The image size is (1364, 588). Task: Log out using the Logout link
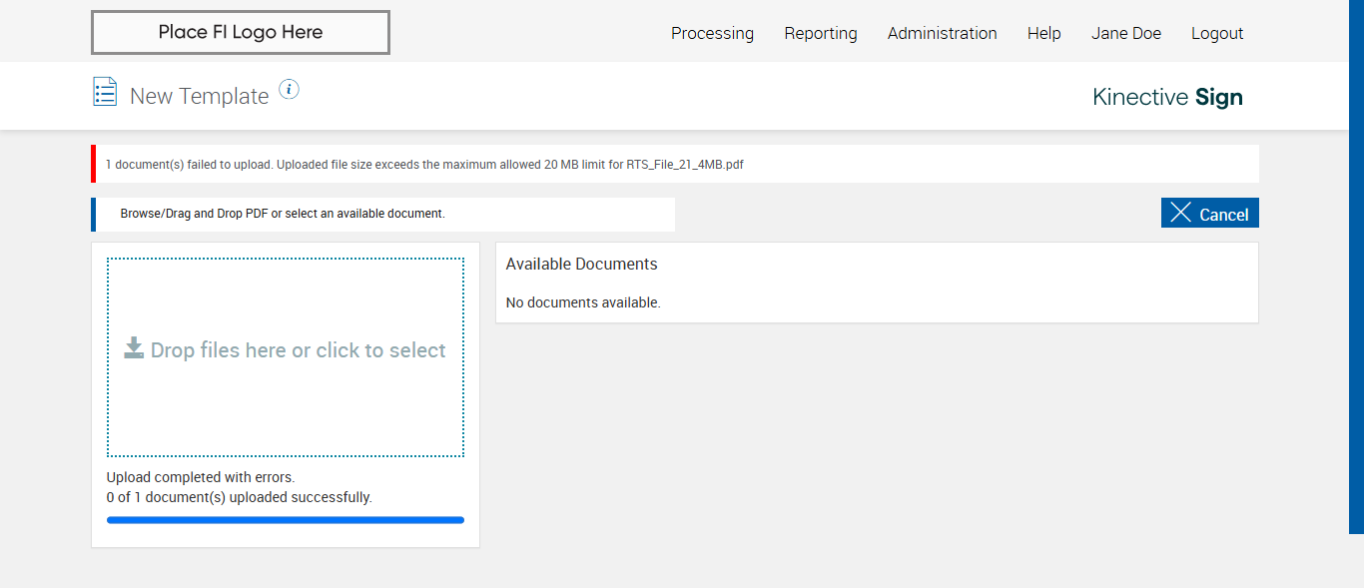[x=1216, y=33]
